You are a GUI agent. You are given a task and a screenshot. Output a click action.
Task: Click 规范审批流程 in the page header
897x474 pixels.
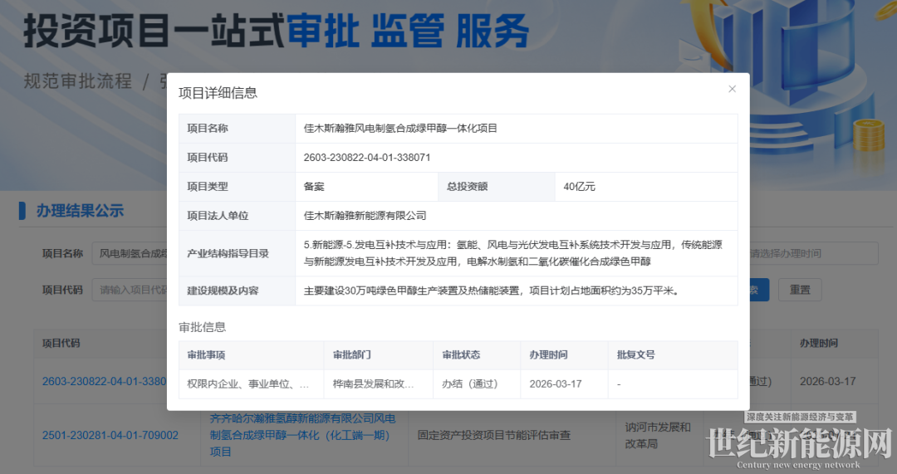click(x=77, y=81)
